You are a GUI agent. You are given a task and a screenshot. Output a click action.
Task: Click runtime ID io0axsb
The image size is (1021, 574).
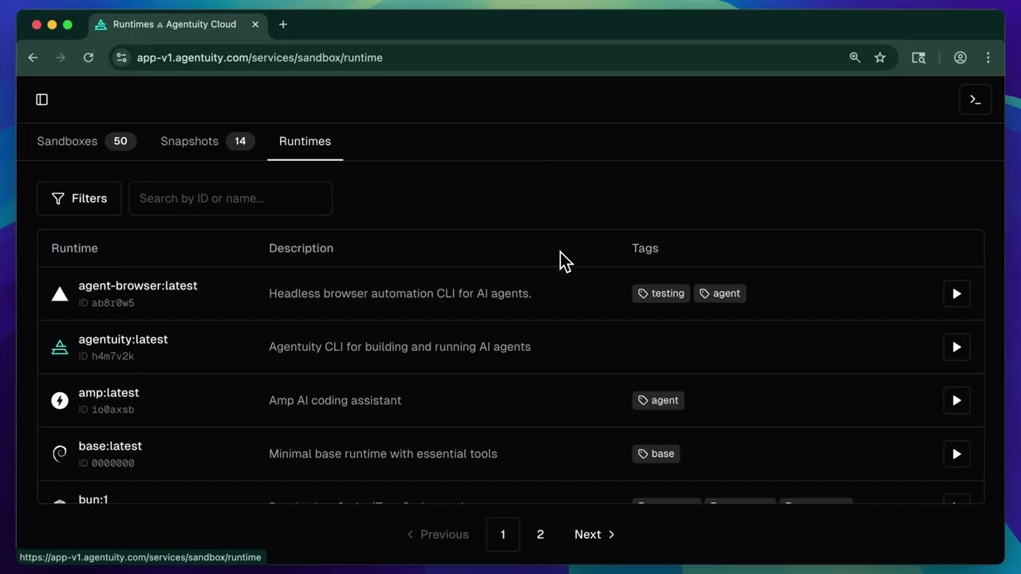(x=112, y=410)
